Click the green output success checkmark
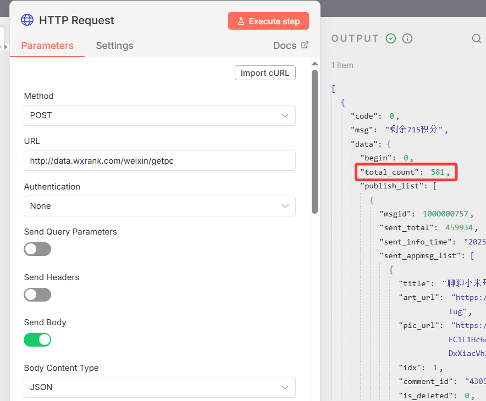This screenshot has height=401, width=486. (391, 38)
